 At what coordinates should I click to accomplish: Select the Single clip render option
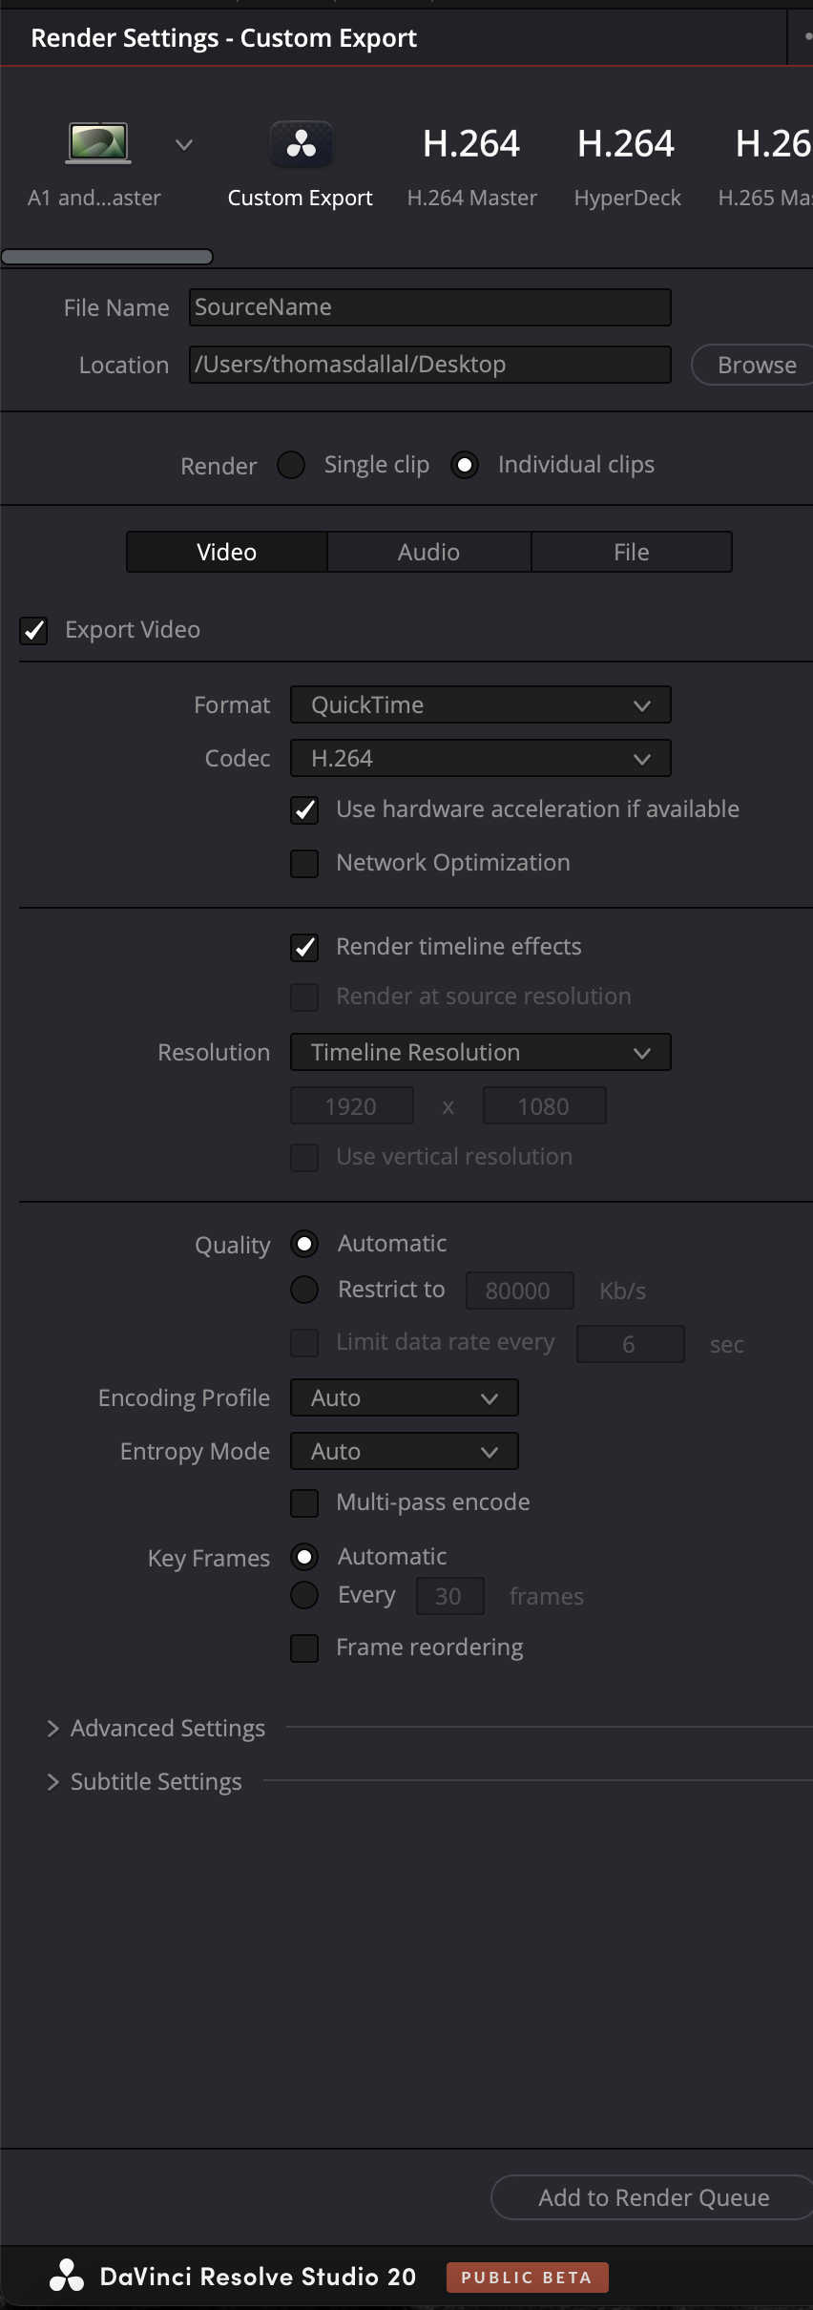pos(291,465)
